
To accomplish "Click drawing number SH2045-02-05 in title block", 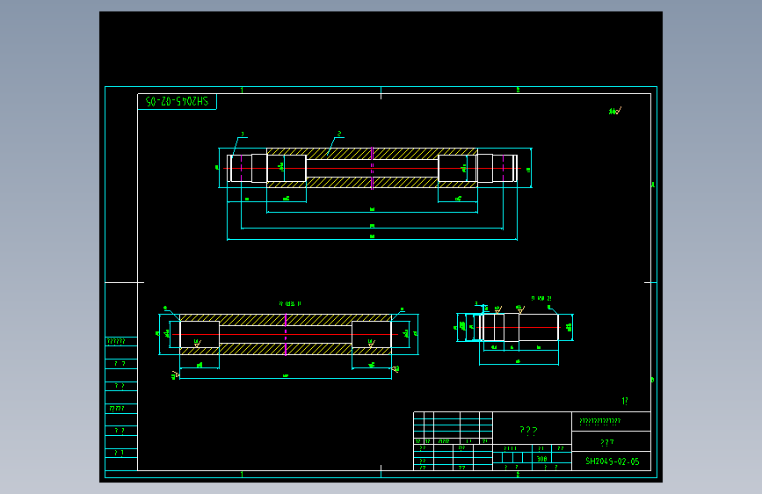I will click(x=612, y=461).
